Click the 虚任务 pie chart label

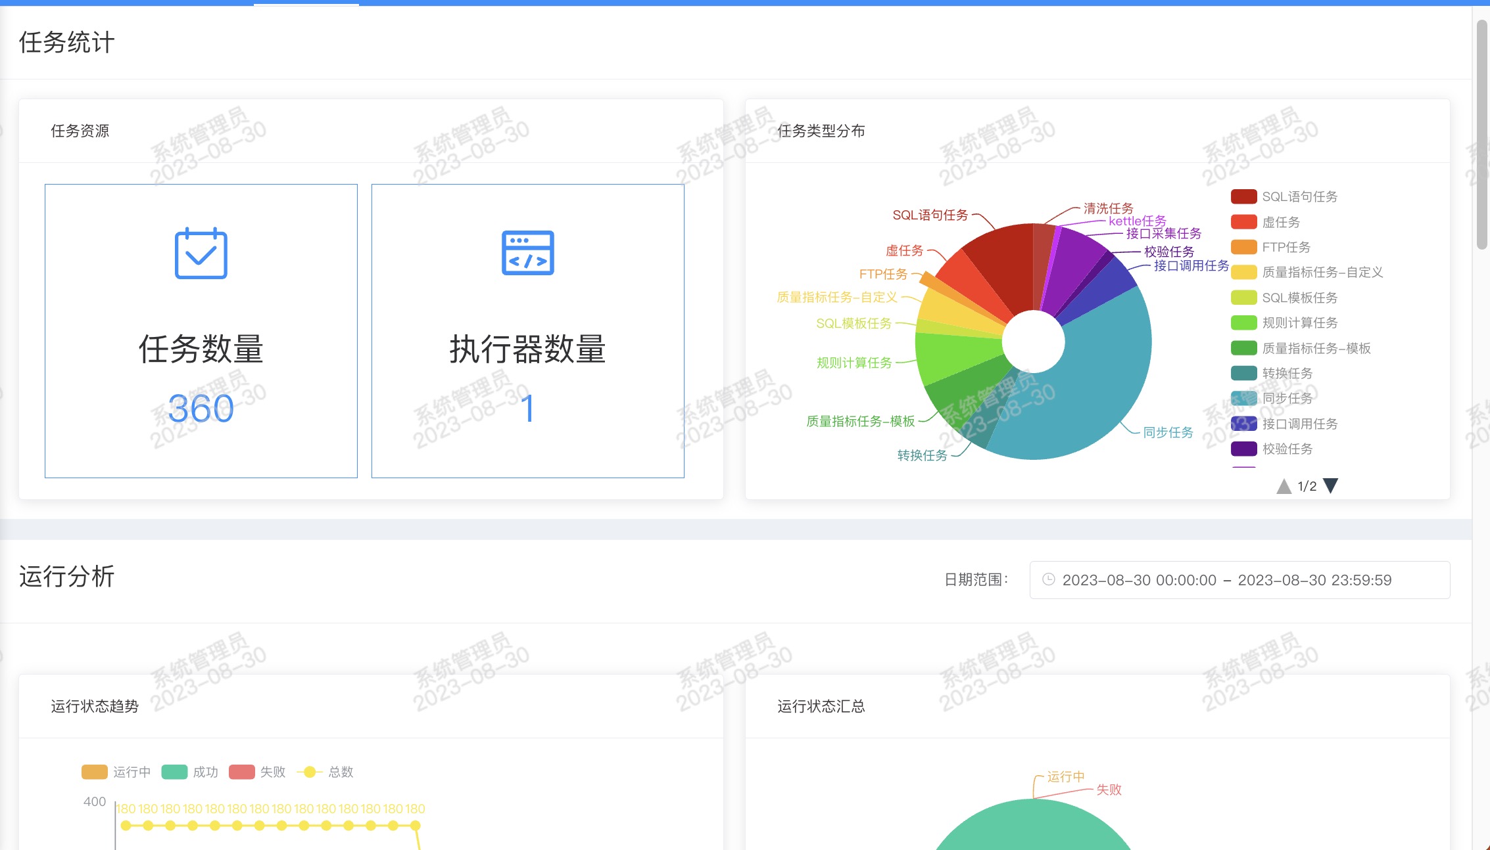tap(905, 250)
